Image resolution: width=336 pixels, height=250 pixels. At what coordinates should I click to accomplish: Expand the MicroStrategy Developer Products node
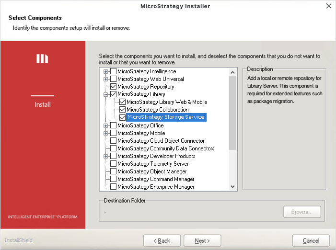[105, 156]
